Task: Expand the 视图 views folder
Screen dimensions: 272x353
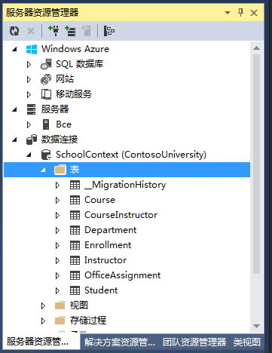Action: click(x=43, y=305)
